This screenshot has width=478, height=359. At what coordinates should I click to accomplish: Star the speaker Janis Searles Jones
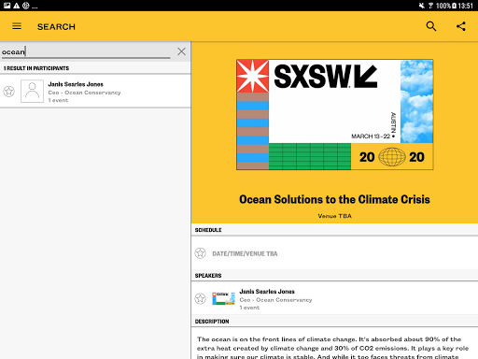click(201, 298)
